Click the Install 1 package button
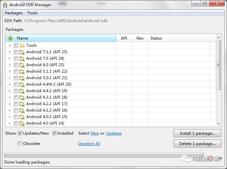This screenshot has height=169, width=227. click(197, 133)
